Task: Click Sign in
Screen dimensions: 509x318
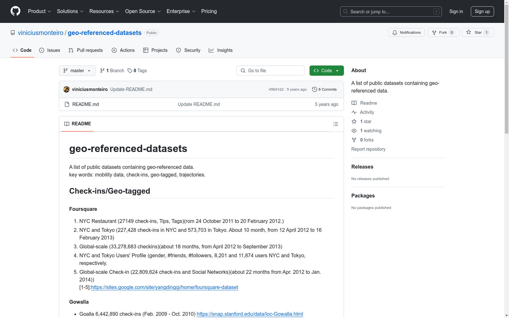Action: click(x=456, y=11)
